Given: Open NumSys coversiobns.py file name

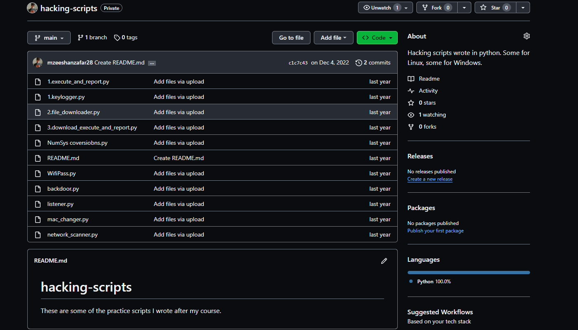Looking at the screenshot, I should pos(77,143).
